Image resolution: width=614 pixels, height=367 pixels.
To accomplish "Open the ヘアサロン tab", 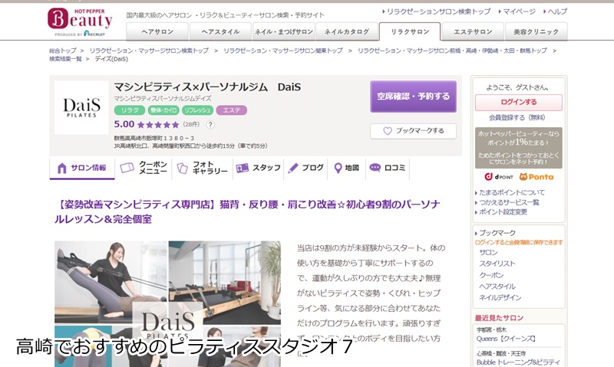I will point(157,31).
